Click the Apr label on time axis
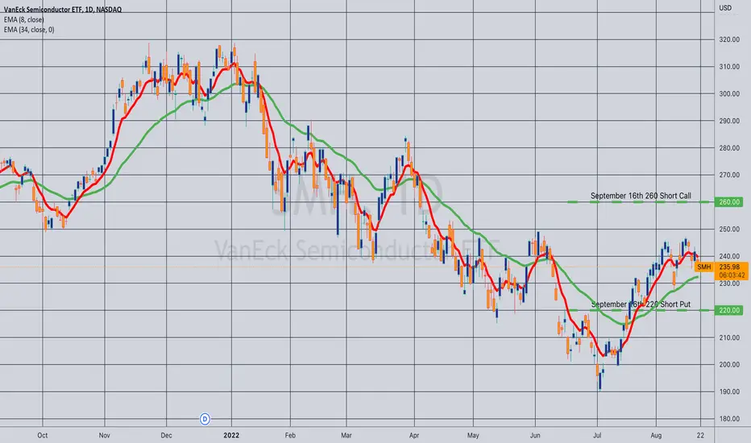 pos(414,435)
